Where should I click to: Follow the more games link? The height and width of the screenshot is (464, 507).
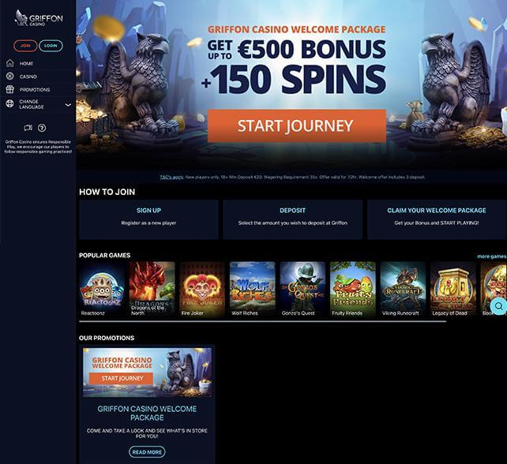click(x=491, y=256)
